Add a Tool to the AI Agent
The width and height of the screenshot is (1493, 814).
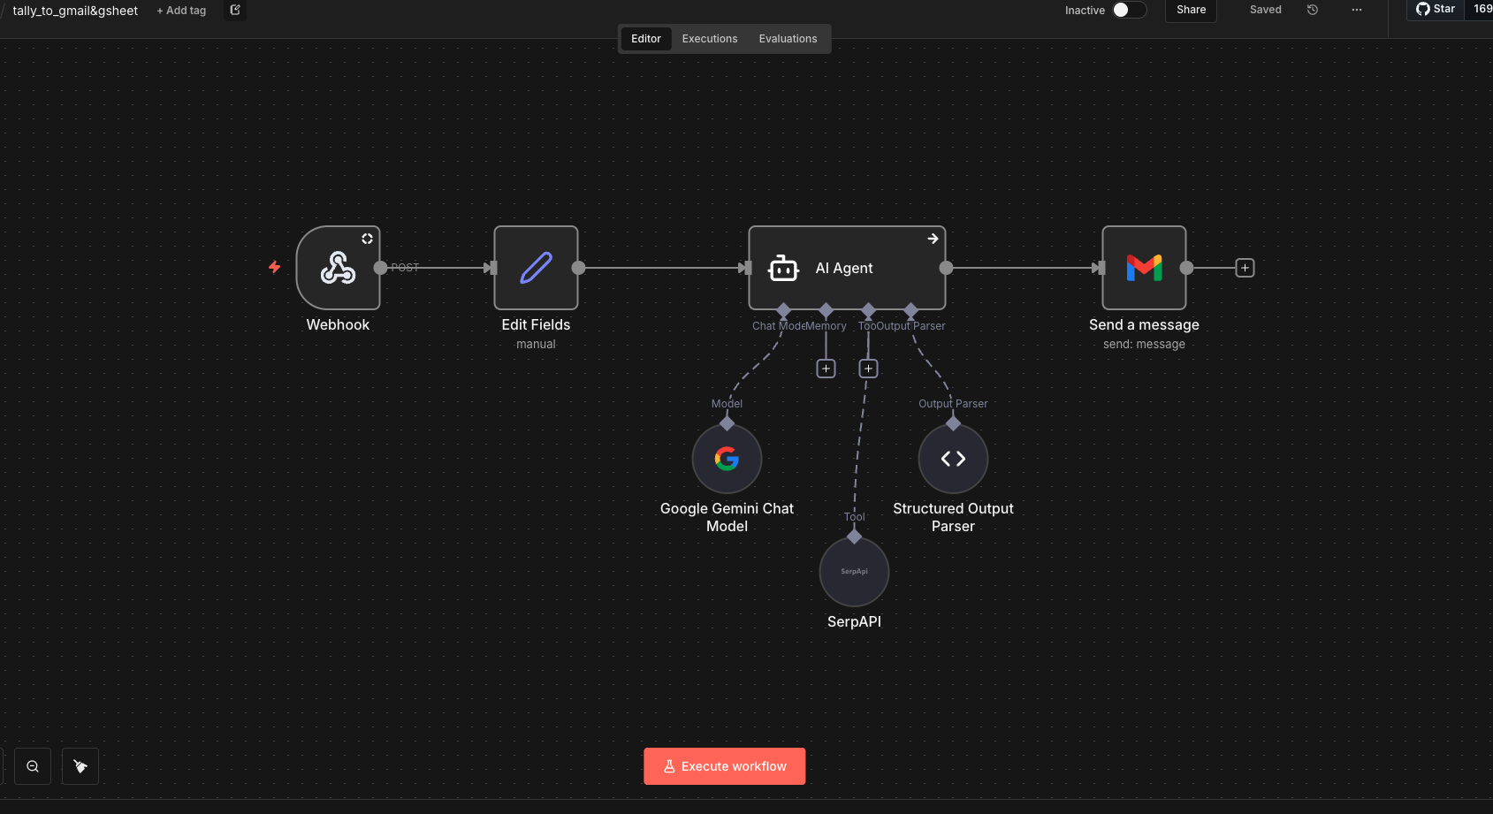point(868,368)
